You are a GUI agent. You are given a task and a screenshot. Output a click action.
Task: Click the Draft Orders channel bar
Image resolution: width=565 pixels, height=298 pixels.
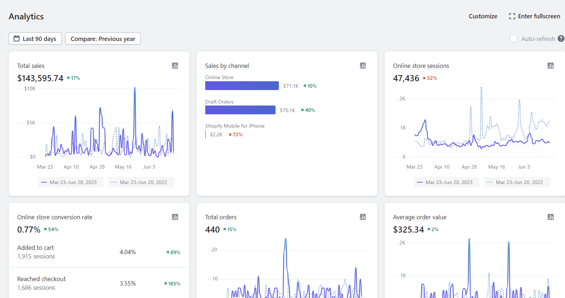click(x=240, y=110)
